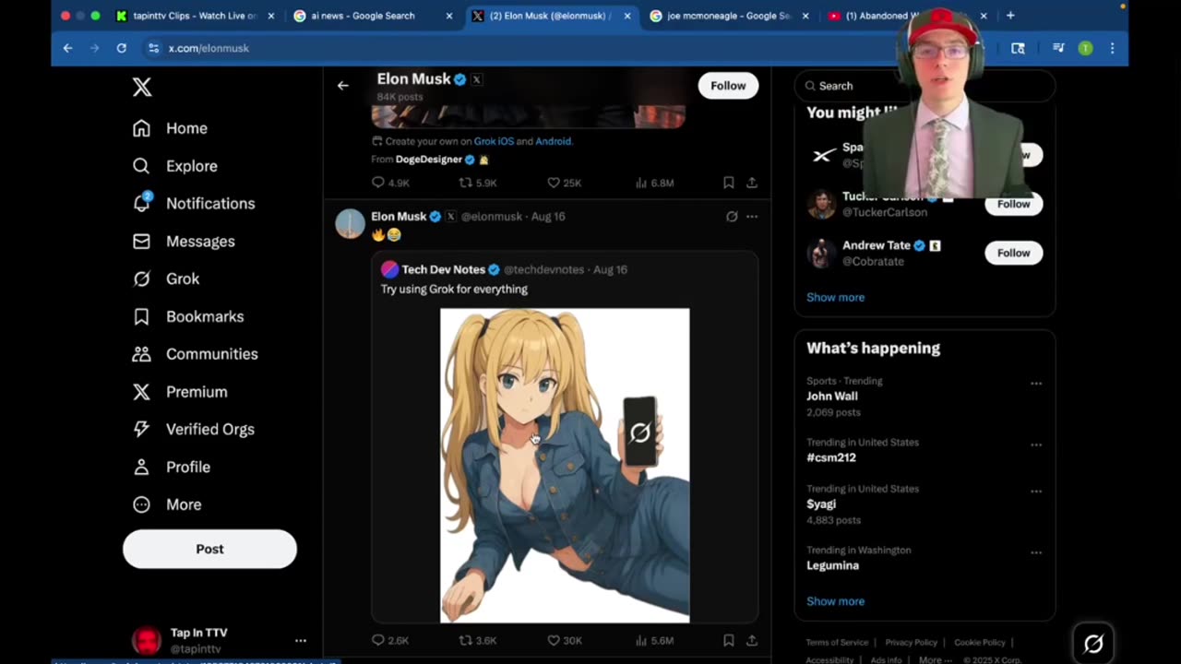Follow Andrew Tate
Viewport: 1181px width, 664px height.
pyautogui.click(x=1013, y=253)
